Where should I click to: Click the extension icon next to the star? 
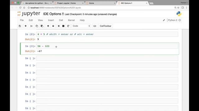[x=183, y=8]
